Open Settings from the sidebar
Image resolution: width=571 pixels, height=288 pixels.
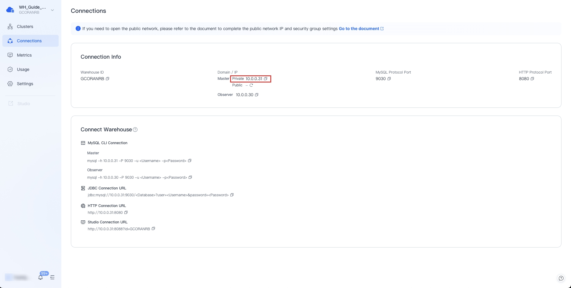(25, 84)
